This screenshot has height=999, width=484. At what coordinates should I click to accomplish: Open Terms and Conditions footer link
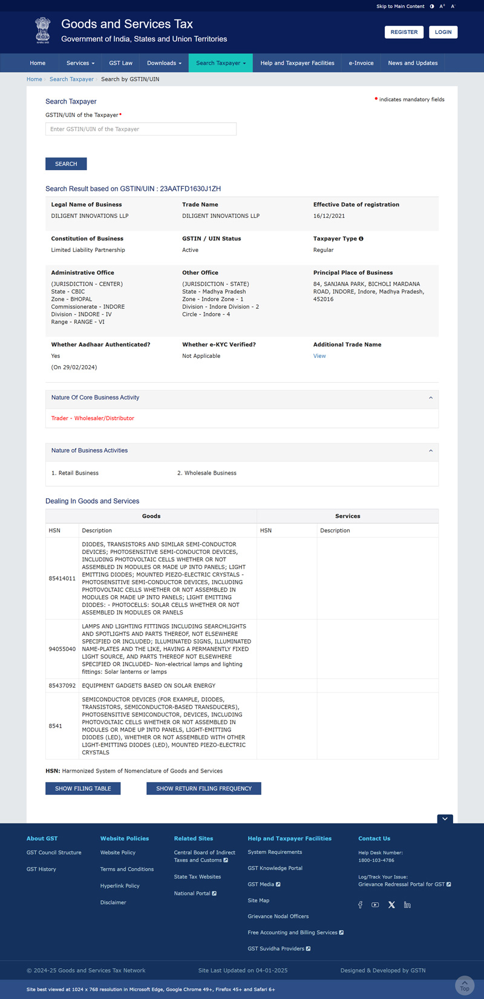[127, 869]
